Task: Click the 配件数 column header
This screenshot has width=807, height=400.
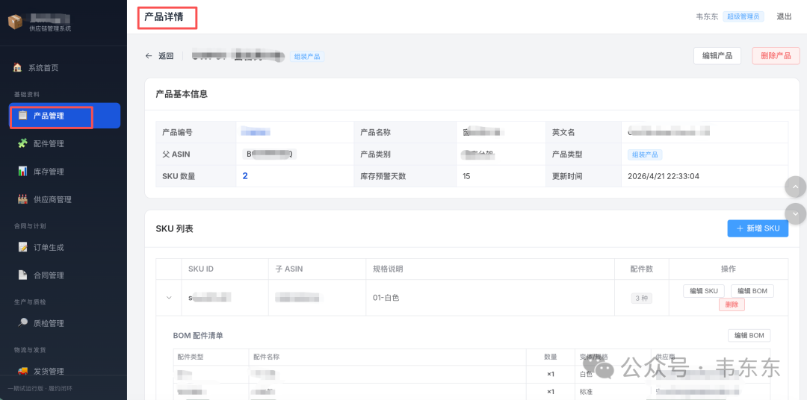Action: (x=641, y=269)
